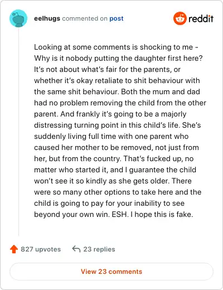Click the text 'That's fucked up, no'
This screenshot has height=290, width=223.
click(x=158, y=158)
